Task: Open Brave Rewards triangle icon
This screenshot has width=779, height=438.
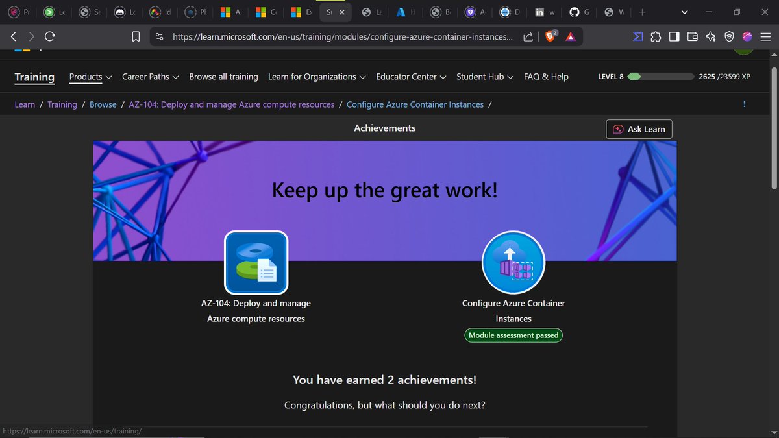Action: (570, 37)
